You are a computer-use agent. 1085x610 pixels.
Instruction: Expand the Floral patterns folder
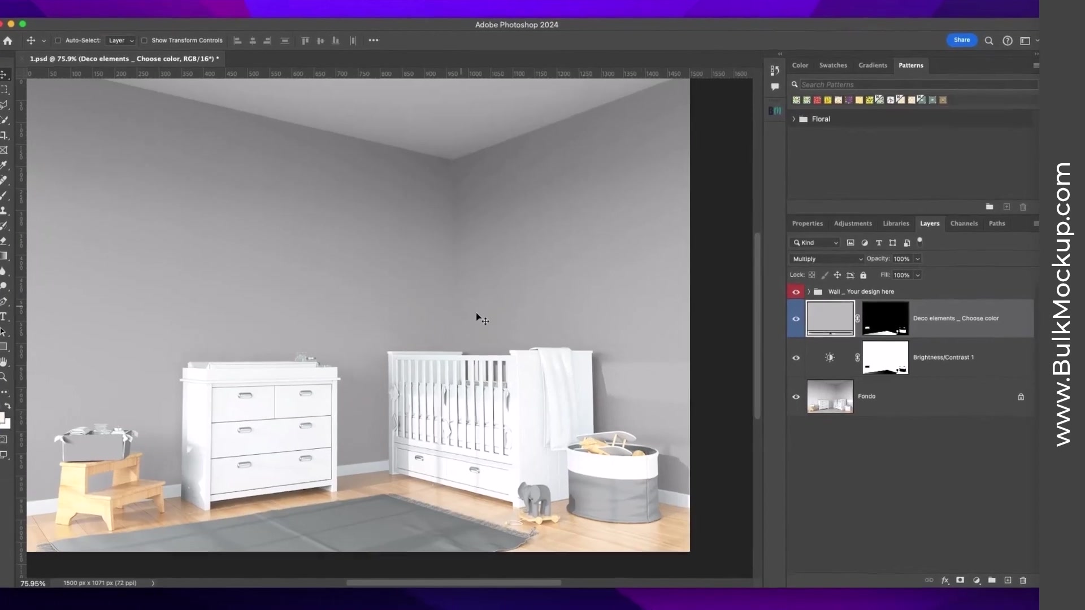pos(795,119)
